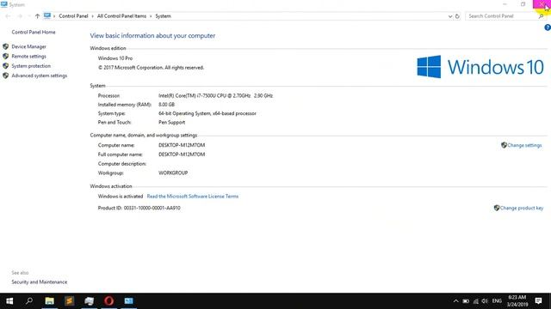551x309 pixels.
Task: Click the shield icon beside Change settings
Action: 504,145
